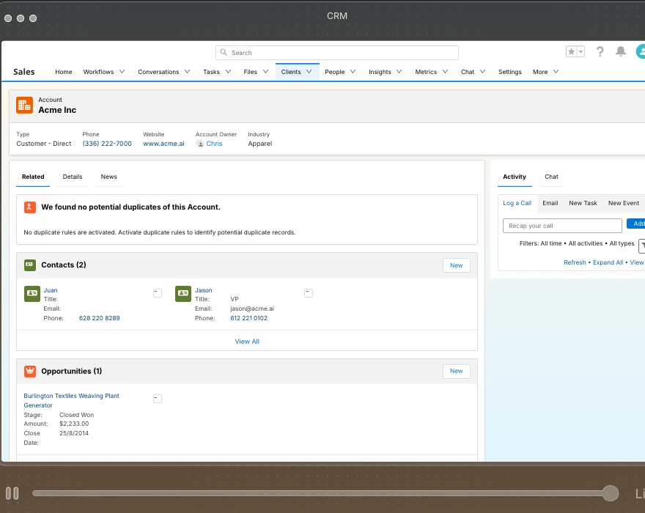Click the Closed Won stage value
Image resolution: width=645 pixels, height=513 pixels.
pyautogui.click(x=76, y=415)
